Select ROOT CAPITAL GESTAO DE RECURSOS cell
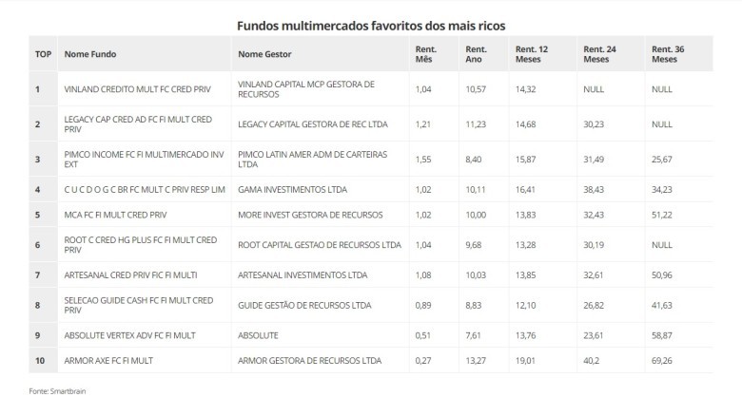This screenshot has width=742, height=416. click(x=320, y=245)
